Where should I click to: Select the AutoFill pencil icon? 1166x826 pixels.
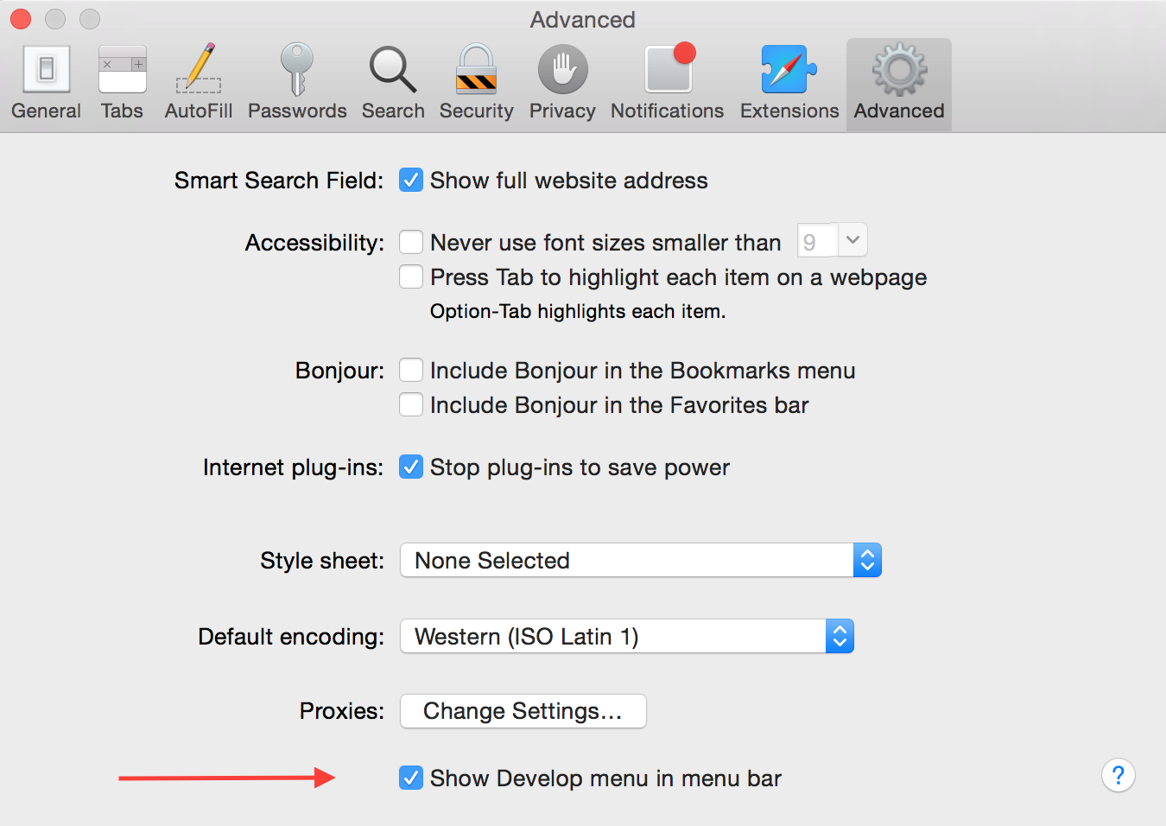click(199, 69)
